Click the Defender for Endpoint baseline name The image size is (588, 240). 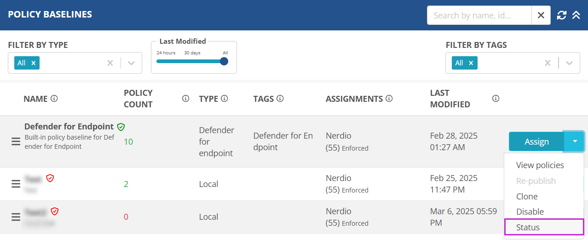(69, 127)
